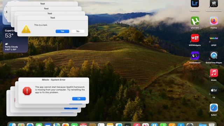Click the yellow warning triangle icon
The image size is (224, 126).
coord(26,29)
